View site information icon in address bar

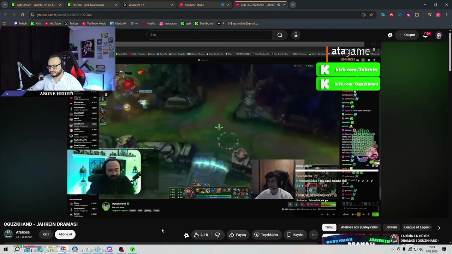(x=32, y=15)
